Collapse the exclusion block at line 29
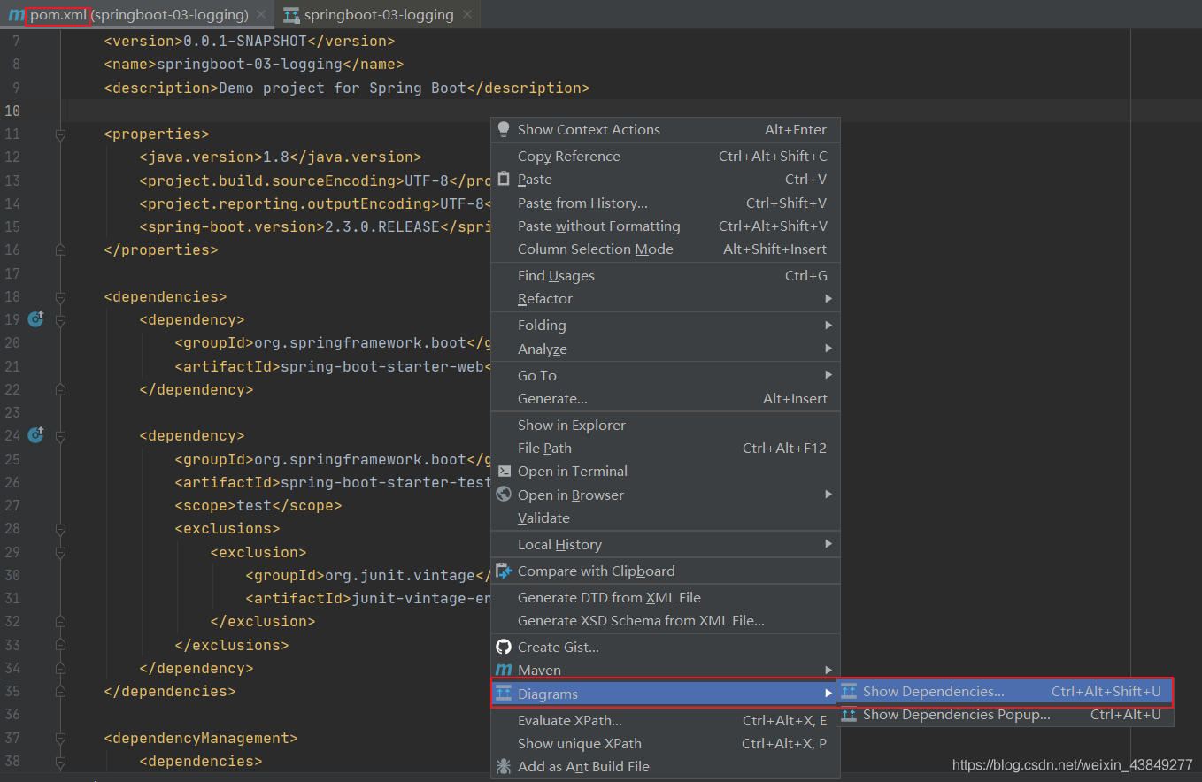Image resolution: width=1202 pixels, height=782 pixels. 60,552
